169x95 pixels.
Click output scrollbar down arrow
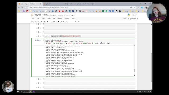point(134,75)
